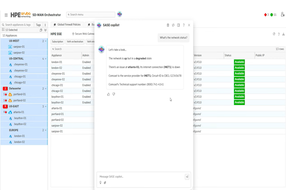Collapse the US-CENTRAL appliance group
Screen dimensions: 286x190
46,59
